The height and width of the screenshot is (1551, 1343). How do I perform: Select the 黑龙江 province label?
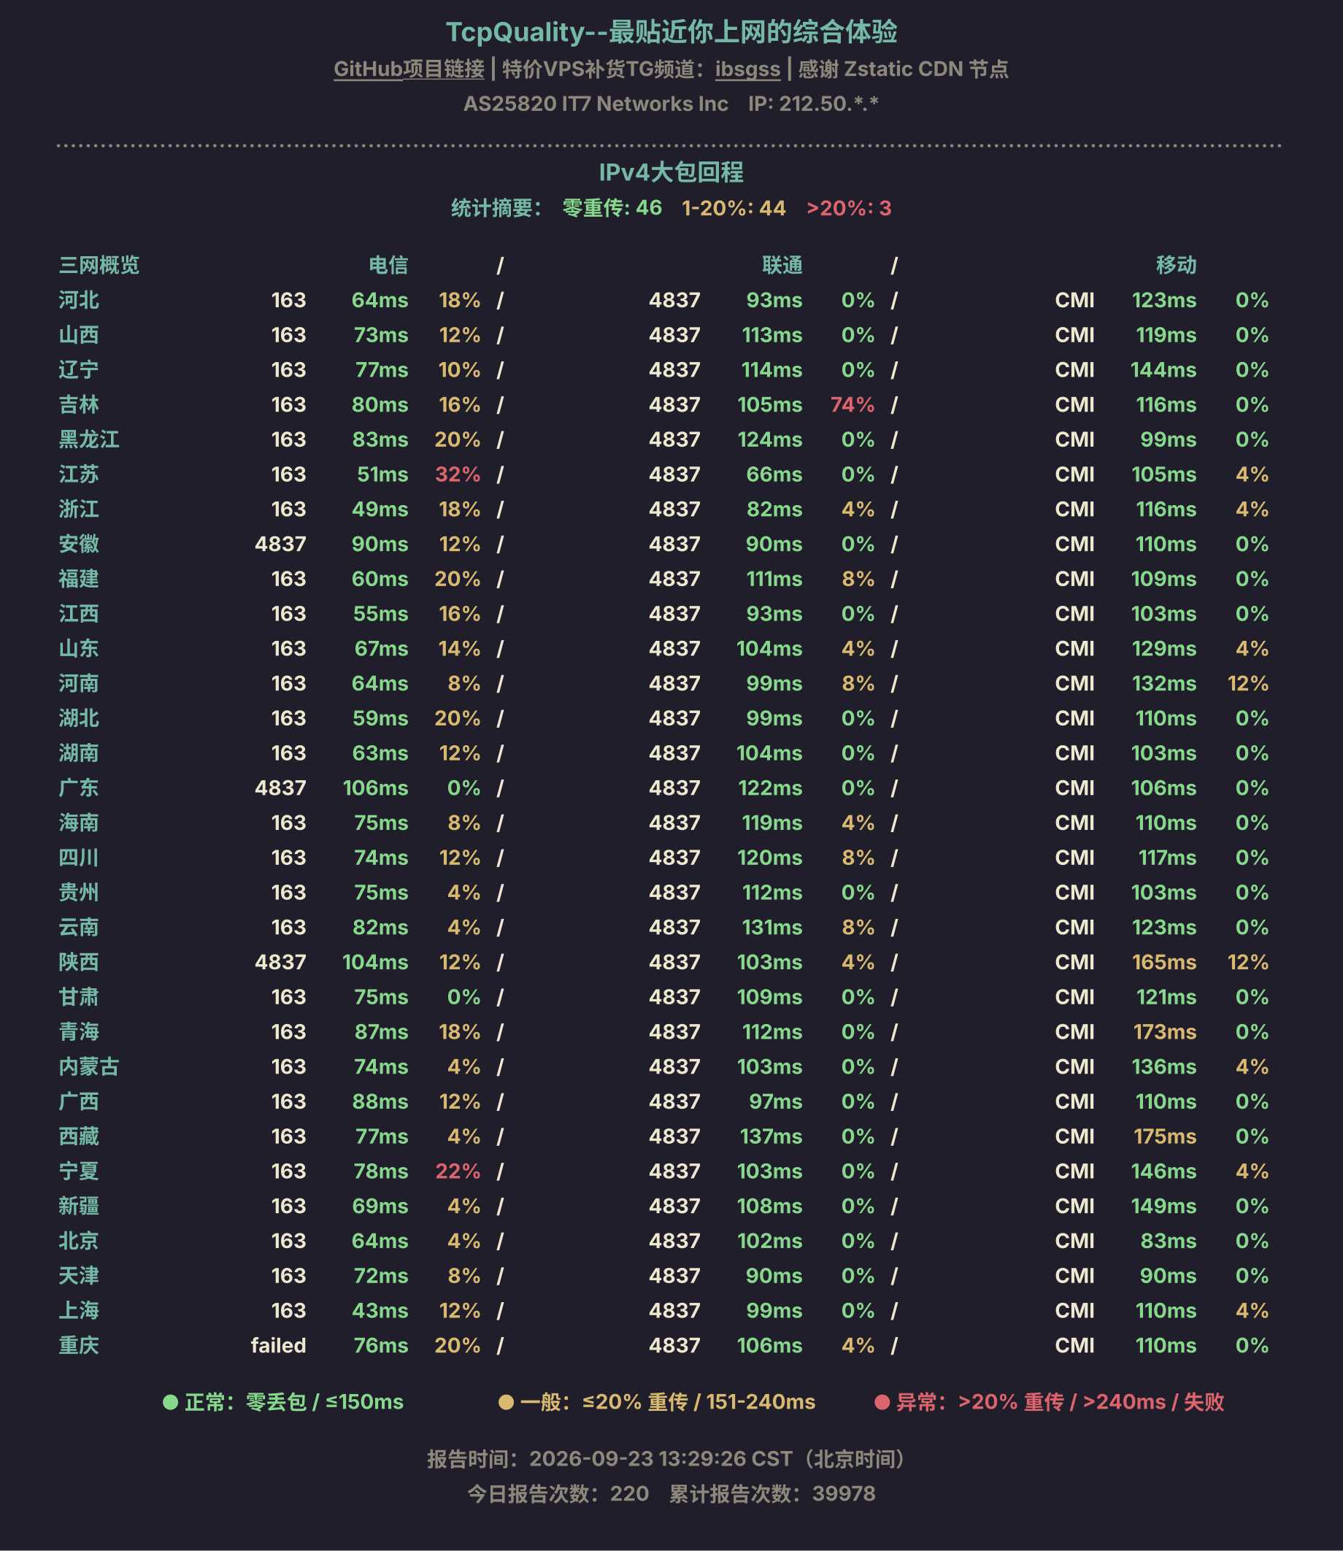[x=89, y=439]
